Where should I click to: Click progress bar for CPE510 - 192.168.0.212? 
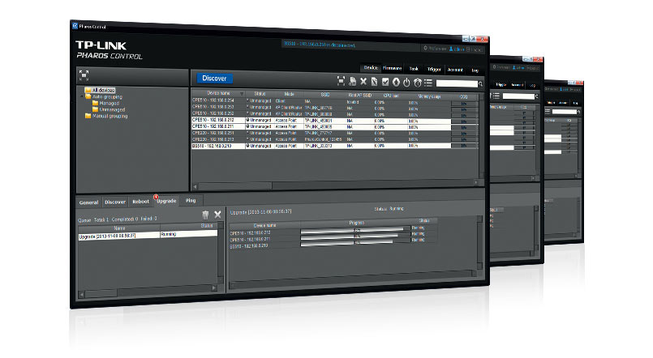(355, 229)
